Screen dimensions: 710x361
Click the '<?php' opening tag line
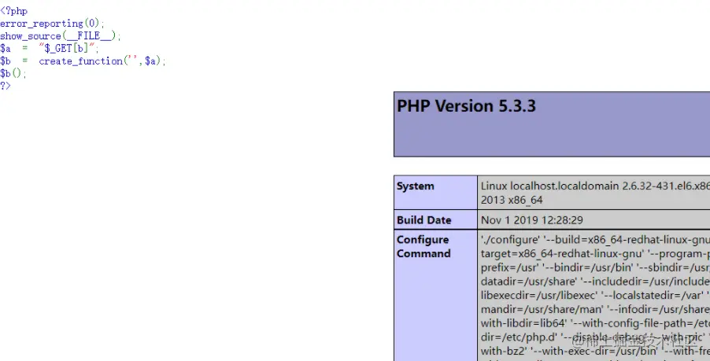[14, 11]
